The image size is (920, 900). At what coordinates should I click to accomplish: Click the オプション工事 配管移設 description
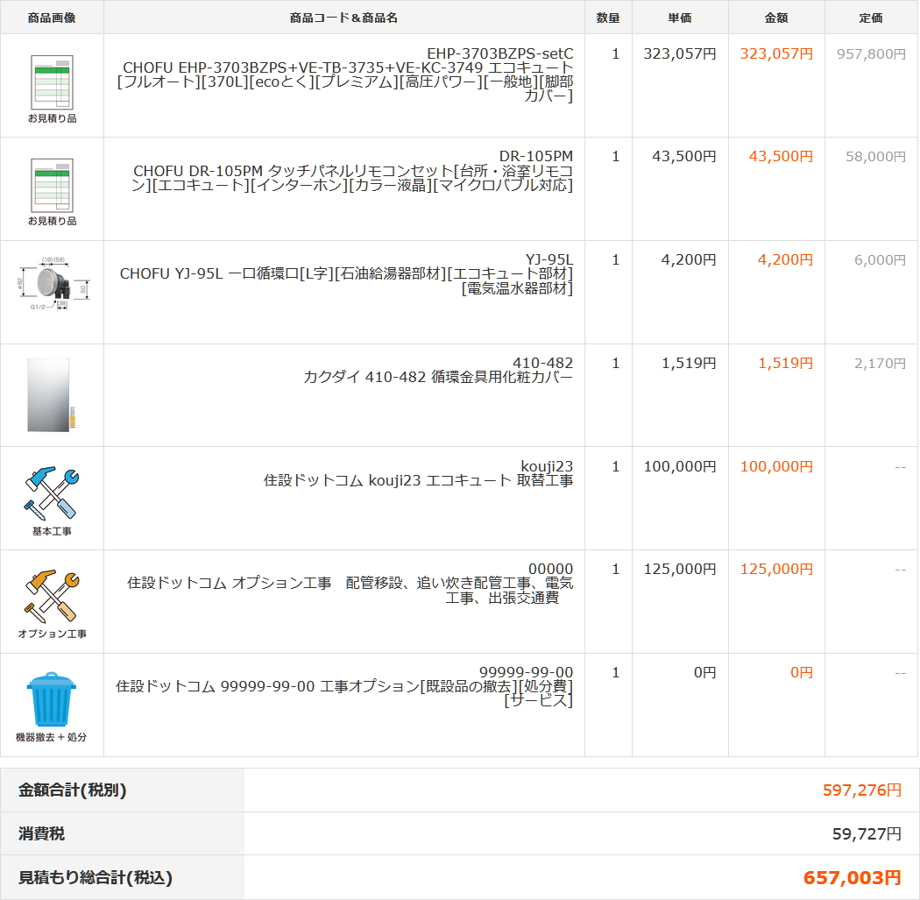[x=350, y=591]
